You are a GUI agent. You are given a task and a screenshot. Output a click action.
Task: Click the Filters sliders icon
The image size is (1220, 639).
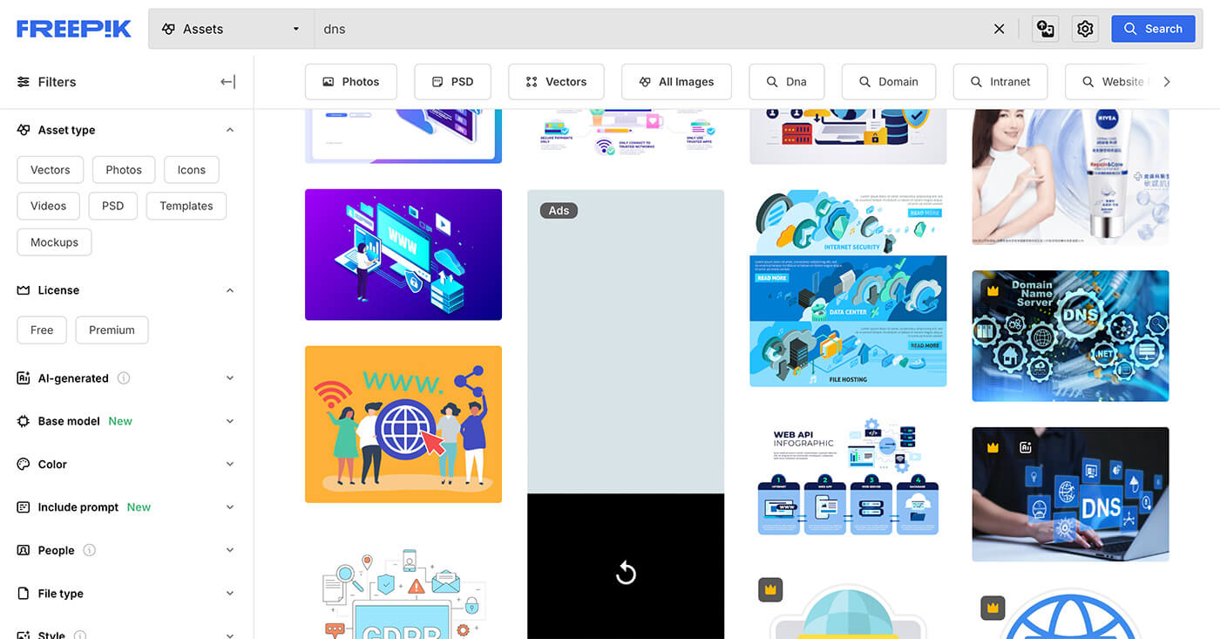tap(24, 82)
